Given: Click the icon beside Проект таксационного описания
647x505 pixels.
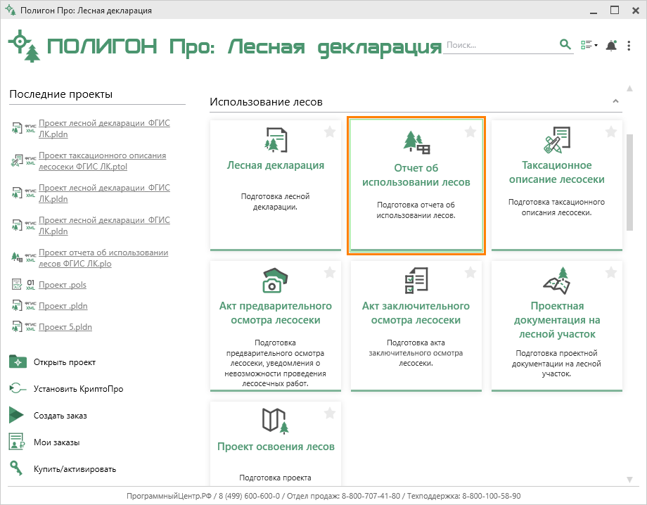Looking at the screenshot, I should point(16,161).
